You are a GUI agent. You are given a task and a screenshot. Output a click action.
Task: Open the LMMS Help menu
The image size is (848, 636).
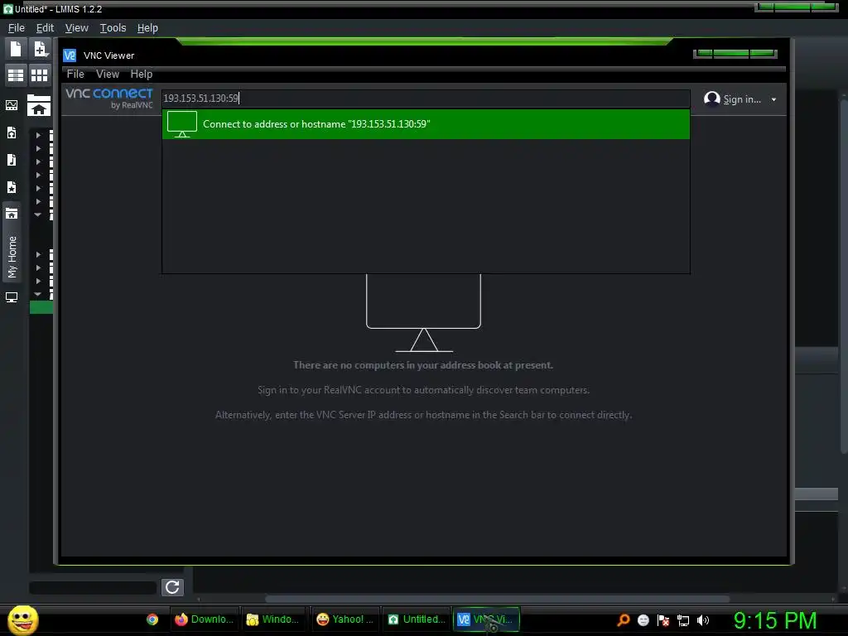pyautogui.click(x=147, y=27)
